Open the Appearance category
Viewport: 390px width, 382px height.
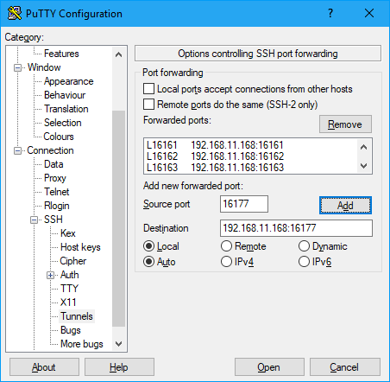[x=68, y=81]
